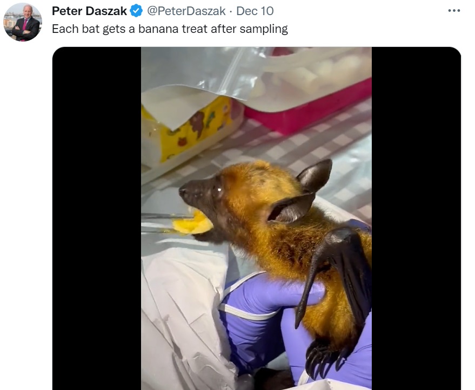Open the tweet's three-dot more options menu
This screenshot has height=390, width=475.
coord(454,11)
